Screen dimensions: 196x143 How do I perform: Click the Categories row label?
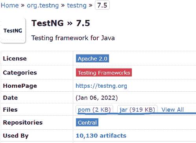pyautogui.click(x=20, y=73)
